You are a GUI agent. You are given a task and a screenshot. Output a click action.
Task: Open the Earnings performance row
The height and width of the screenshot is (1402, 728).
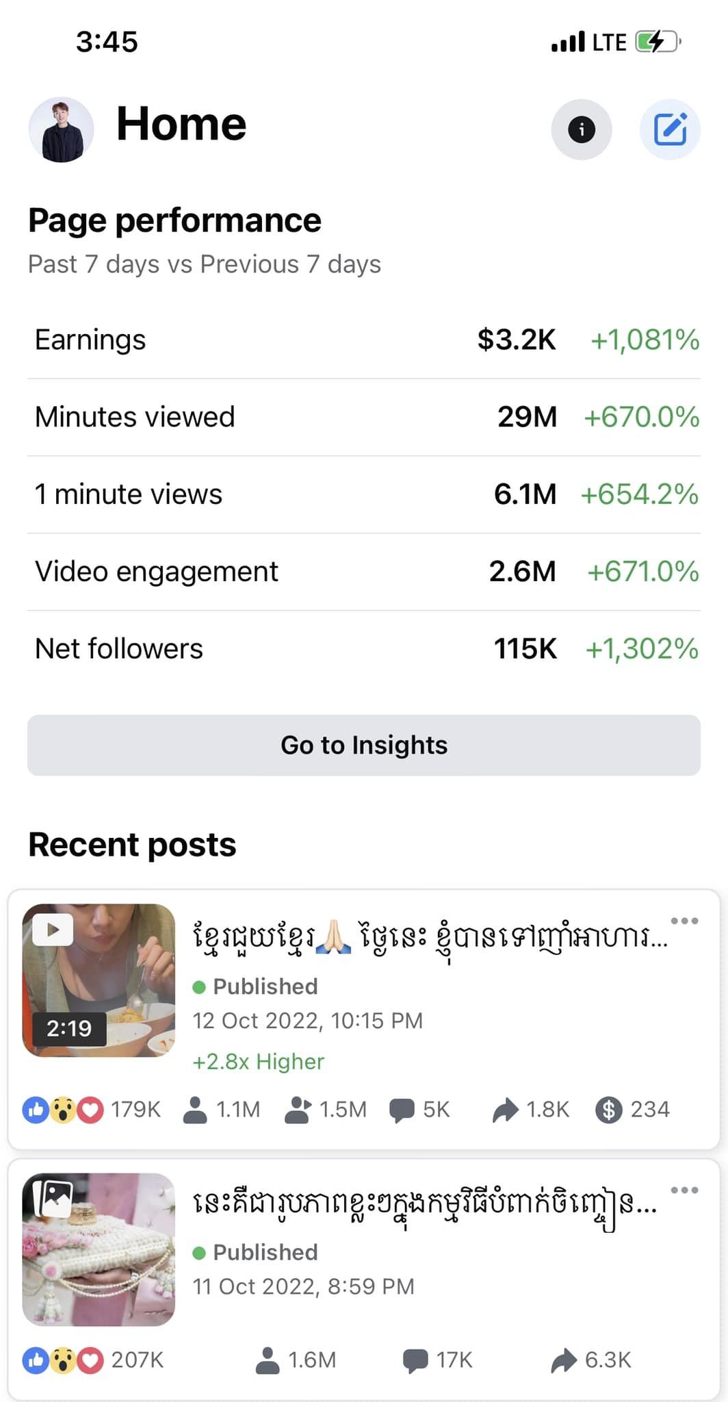point(364,340)
